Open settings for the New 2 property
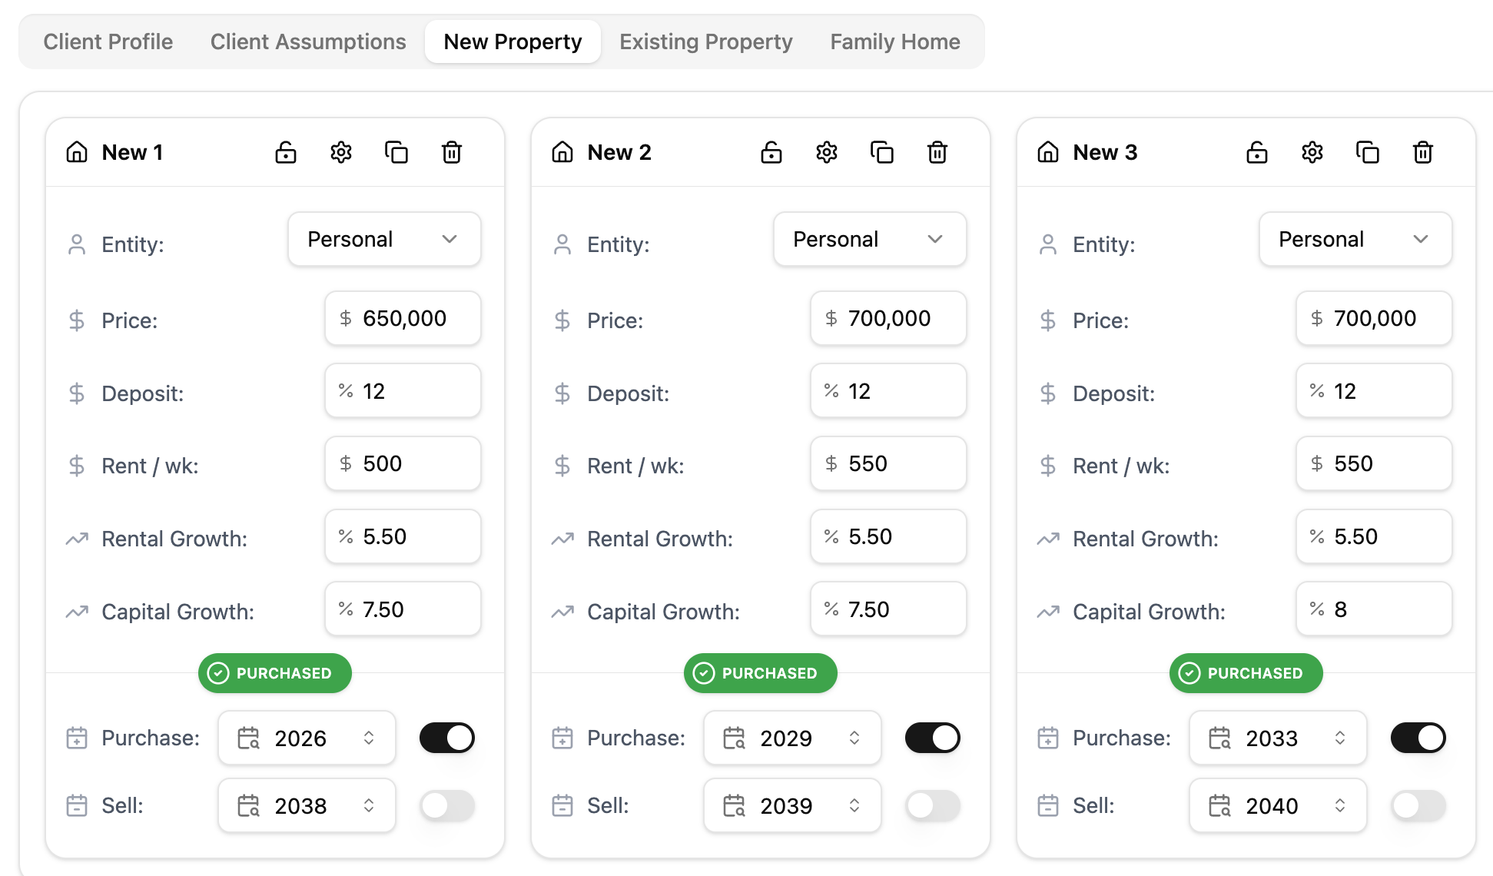This screenshot has width=1493, height=876. pyautogui.click(x=826, y=152)
